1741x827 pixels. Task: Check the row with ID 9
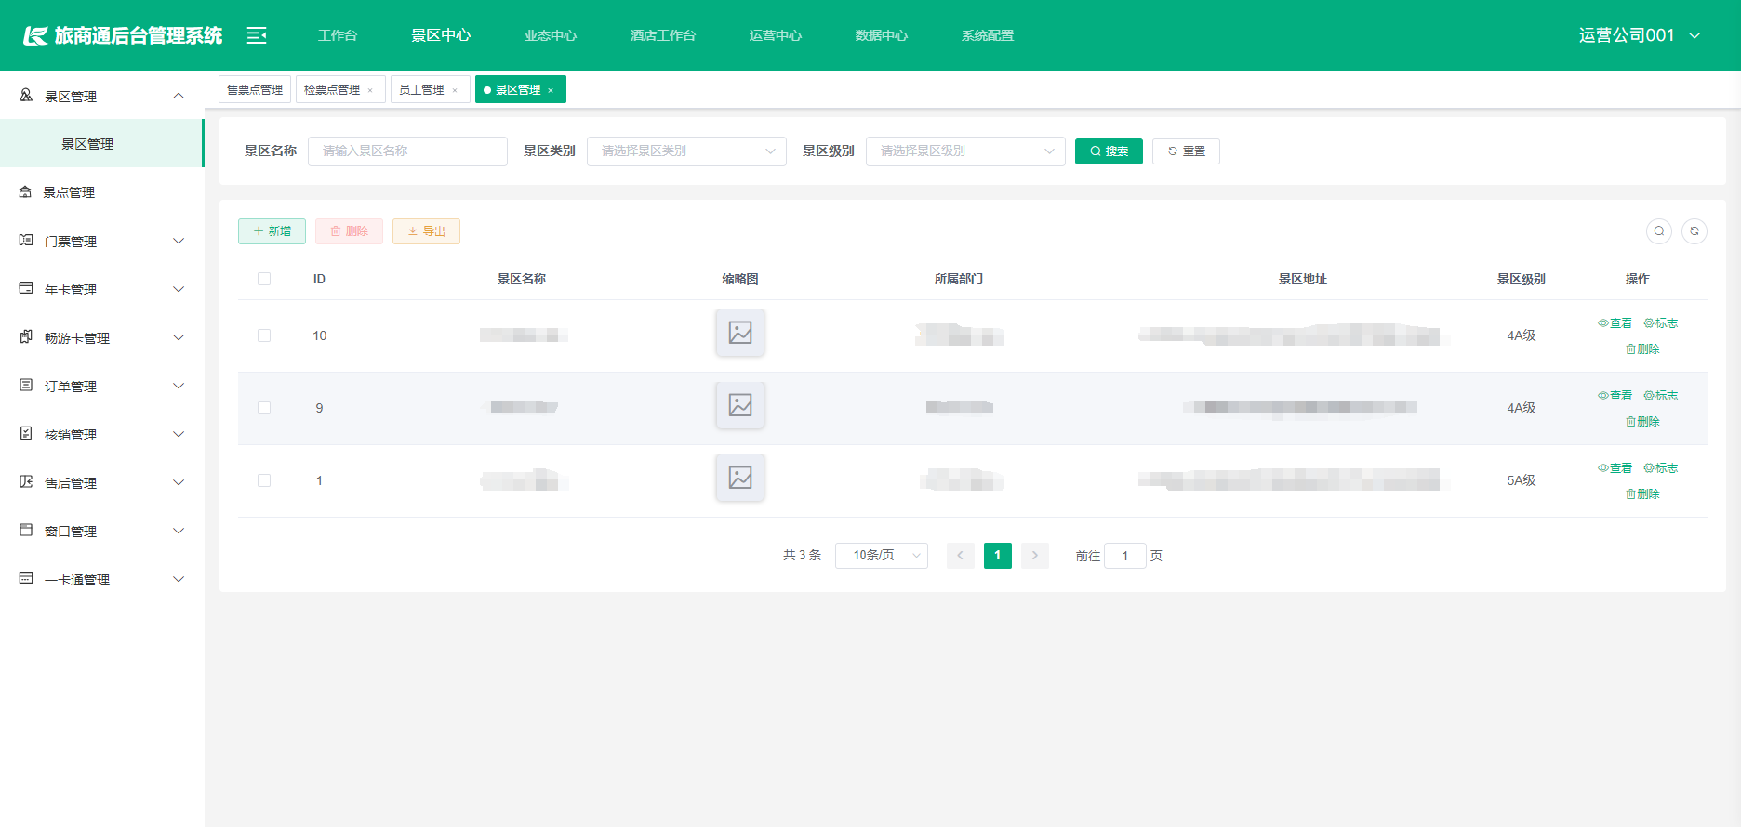coord(264,408)
